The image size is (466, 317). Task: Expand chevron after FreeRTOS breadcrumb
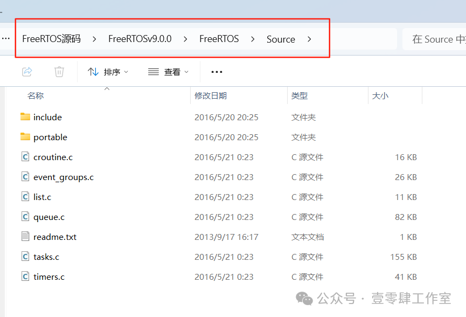(253, 39)
